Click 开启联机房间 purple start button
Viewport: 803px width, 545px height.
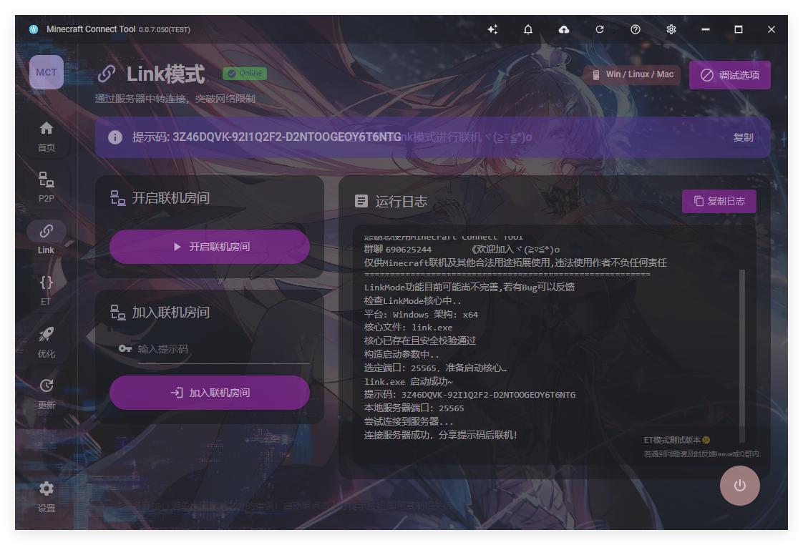(210, 247)
